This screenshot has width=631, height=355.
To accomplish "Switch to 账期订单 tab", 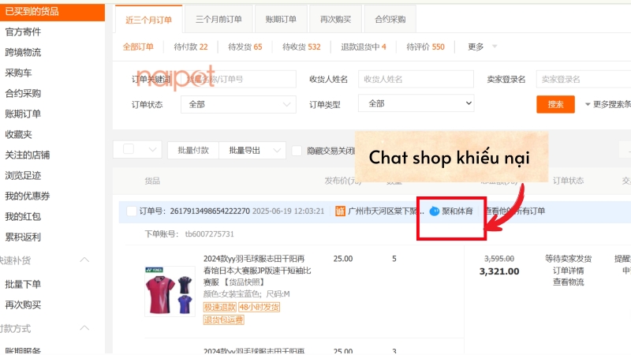I will pos(281,19).
